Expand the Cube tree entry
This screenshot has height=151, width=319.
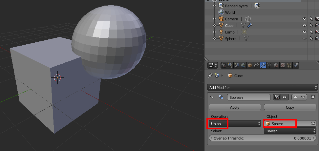point(214,25)
